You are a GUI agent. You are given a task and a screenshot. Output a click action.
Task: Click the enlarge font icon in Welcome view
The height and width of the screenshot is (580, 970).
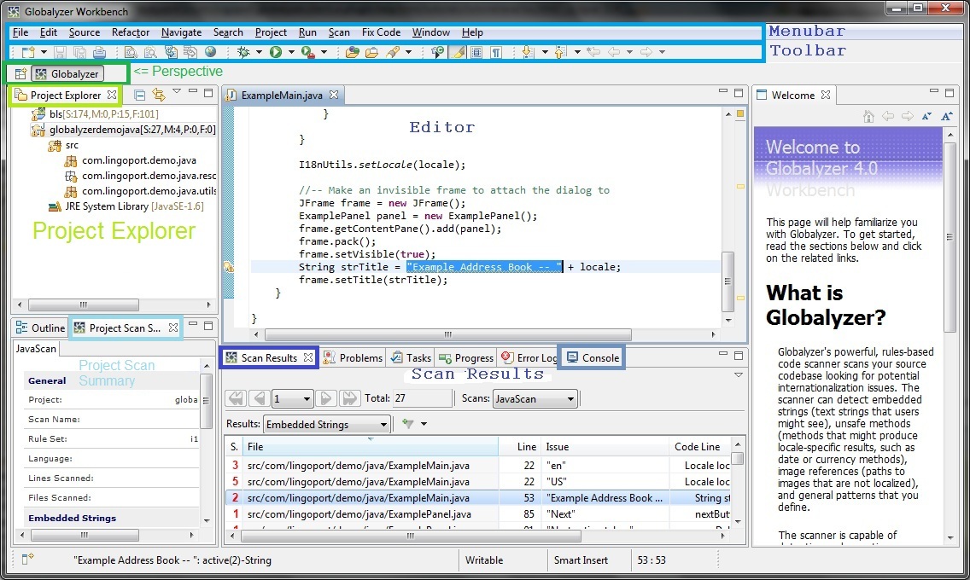coord(946,116)
